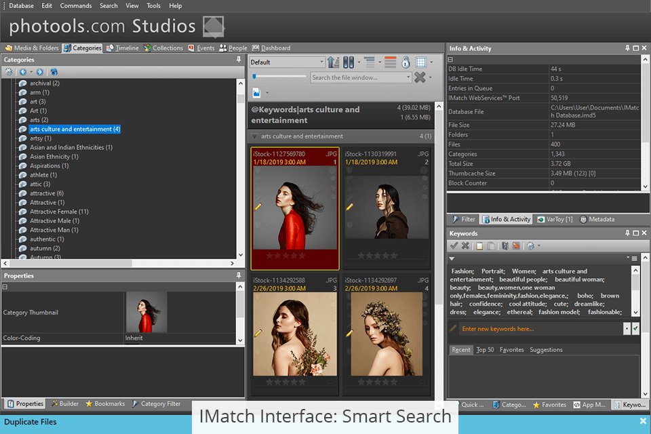Open the Bookmarks tab
The image size is (651, 434).
click(105, 403)
